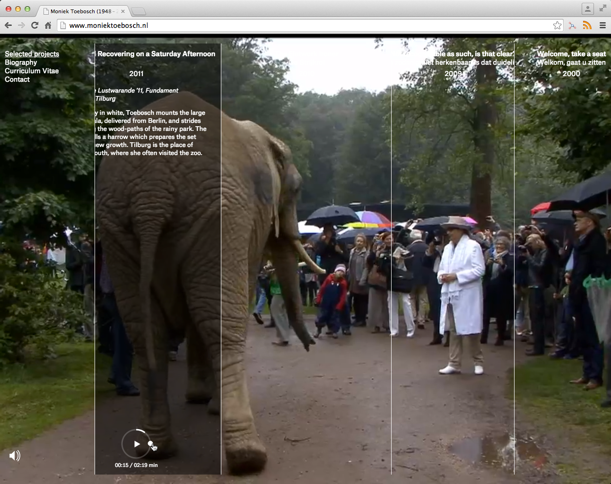611x484 pixels.
Task: Open the Curriculum Vitae page
Action: point(32,71)
